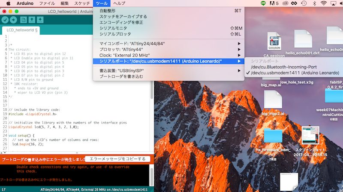Select the CA.geojson desktop file icon

(274, 41)
